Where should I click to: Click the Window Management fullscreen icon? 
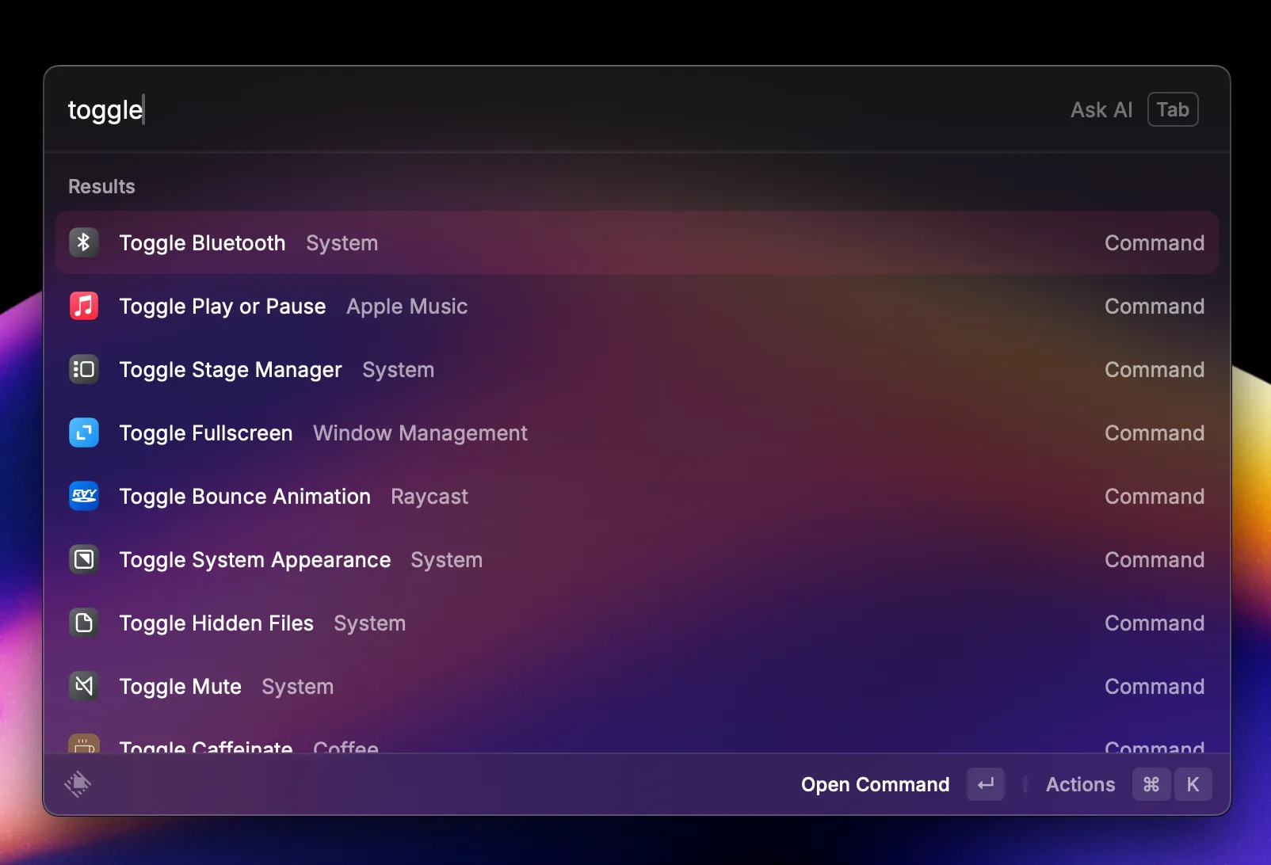pos(83,432)
